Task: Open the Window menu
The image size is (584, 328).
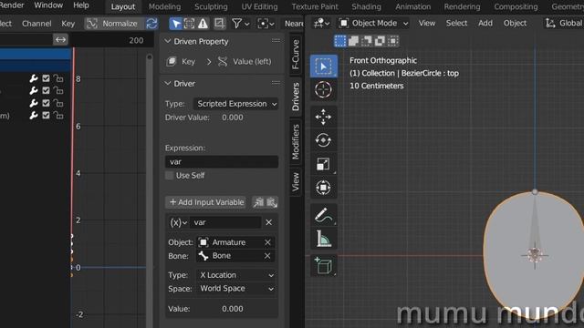Action: click(48, 5)
